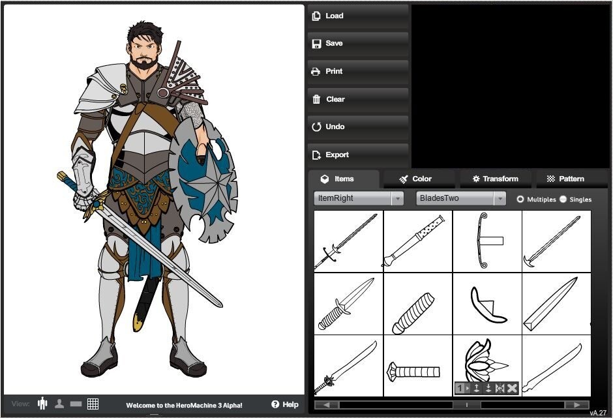Click the move layer up arrow icon
The width and height of the screenshot is (613, 418).
click(x=477, y=389)
